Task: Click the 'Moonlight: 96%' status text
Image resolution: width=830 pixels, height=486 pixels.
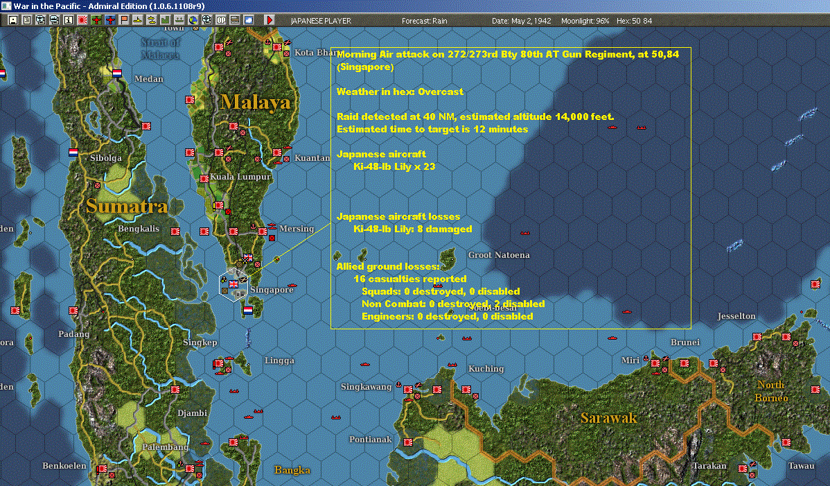Action: [585, 21]
